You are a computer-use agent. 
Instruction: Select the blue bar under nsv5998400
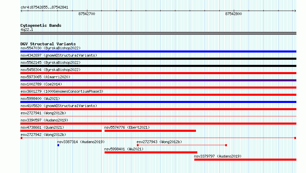coord(158,102)
